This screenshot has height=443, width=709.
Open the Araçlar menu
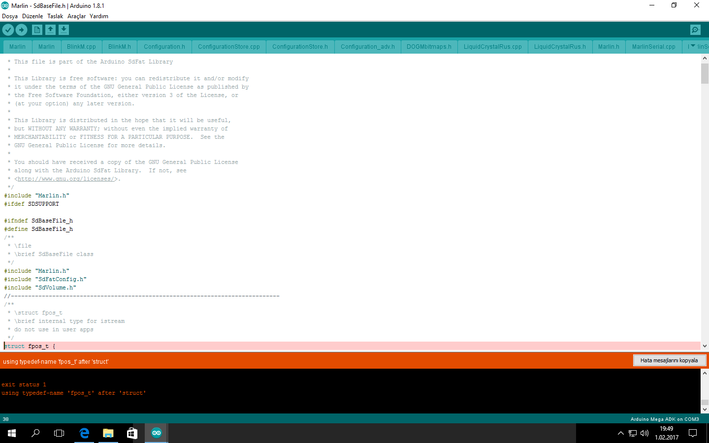point(76,16)
